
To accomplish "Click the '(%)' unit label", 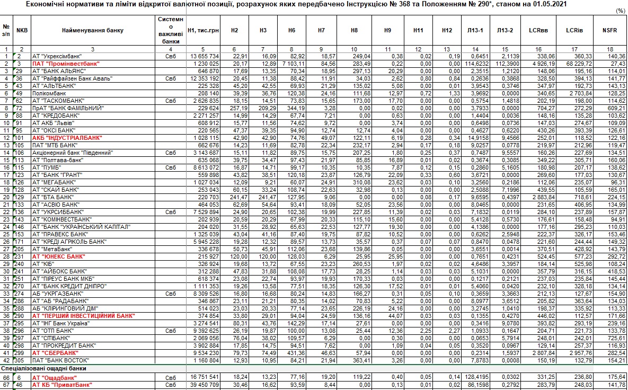I will [x=620, y=11].
